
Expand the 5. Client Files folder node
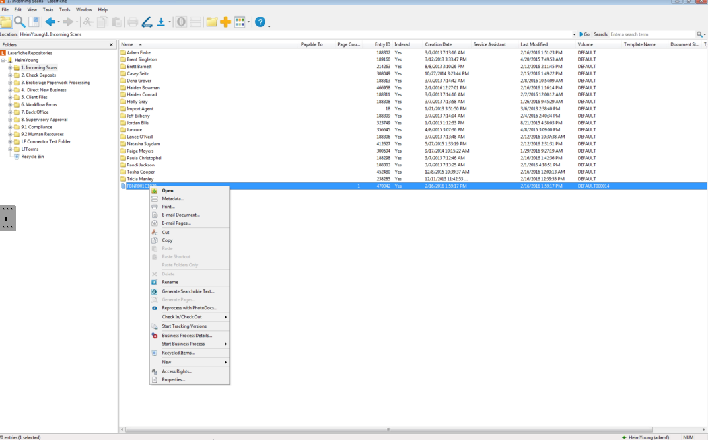10,97
